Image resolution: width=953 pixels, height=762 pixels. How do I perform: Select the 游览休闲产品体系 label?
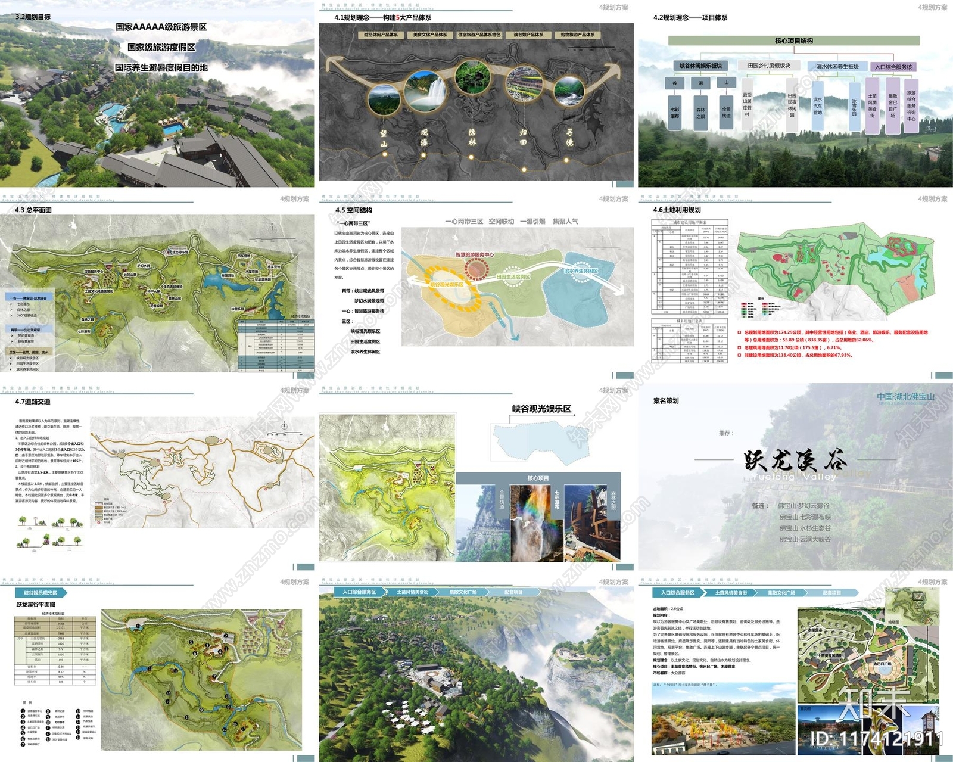[381, 35]
